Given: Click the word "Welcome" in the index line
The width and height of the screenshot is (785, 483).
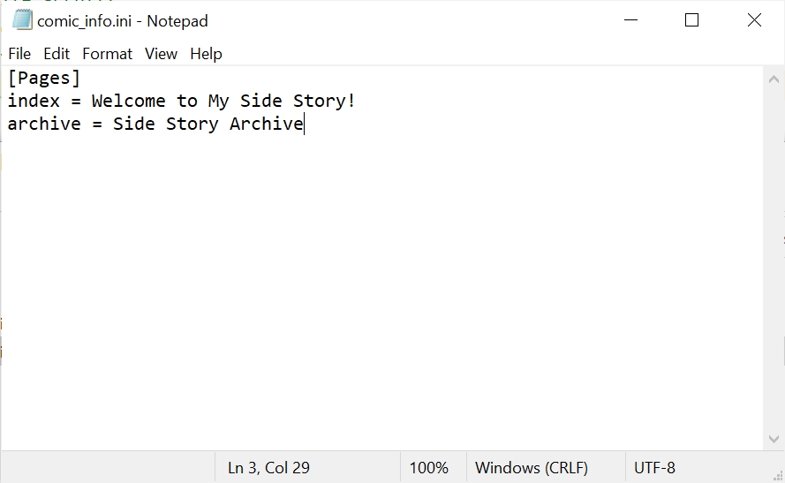Looking at the screenshot, I should [x=128, y=101].
